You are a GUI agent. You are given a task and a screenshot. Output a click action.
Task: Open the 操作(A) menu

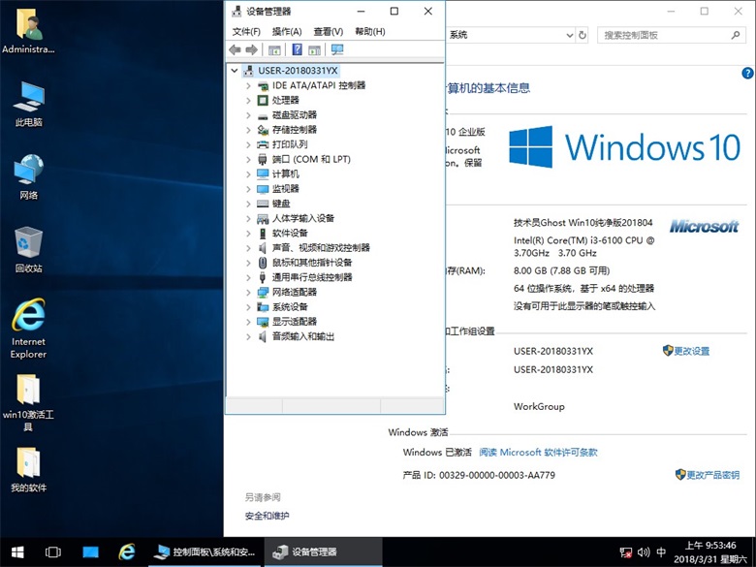[287, 31]
